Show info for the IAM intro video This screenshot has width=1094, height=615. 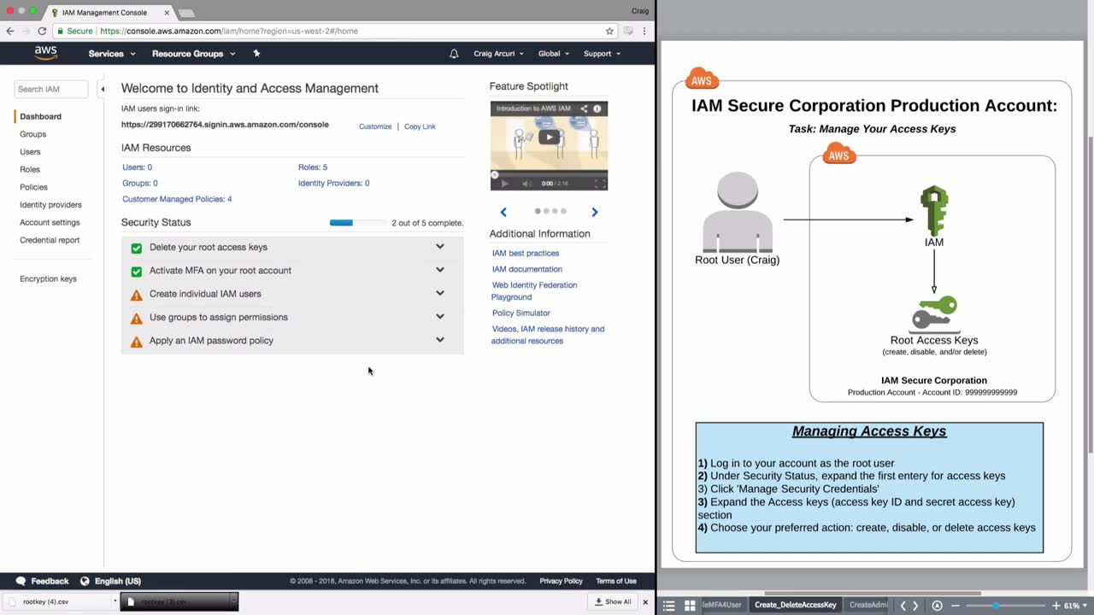coord(597,108)
